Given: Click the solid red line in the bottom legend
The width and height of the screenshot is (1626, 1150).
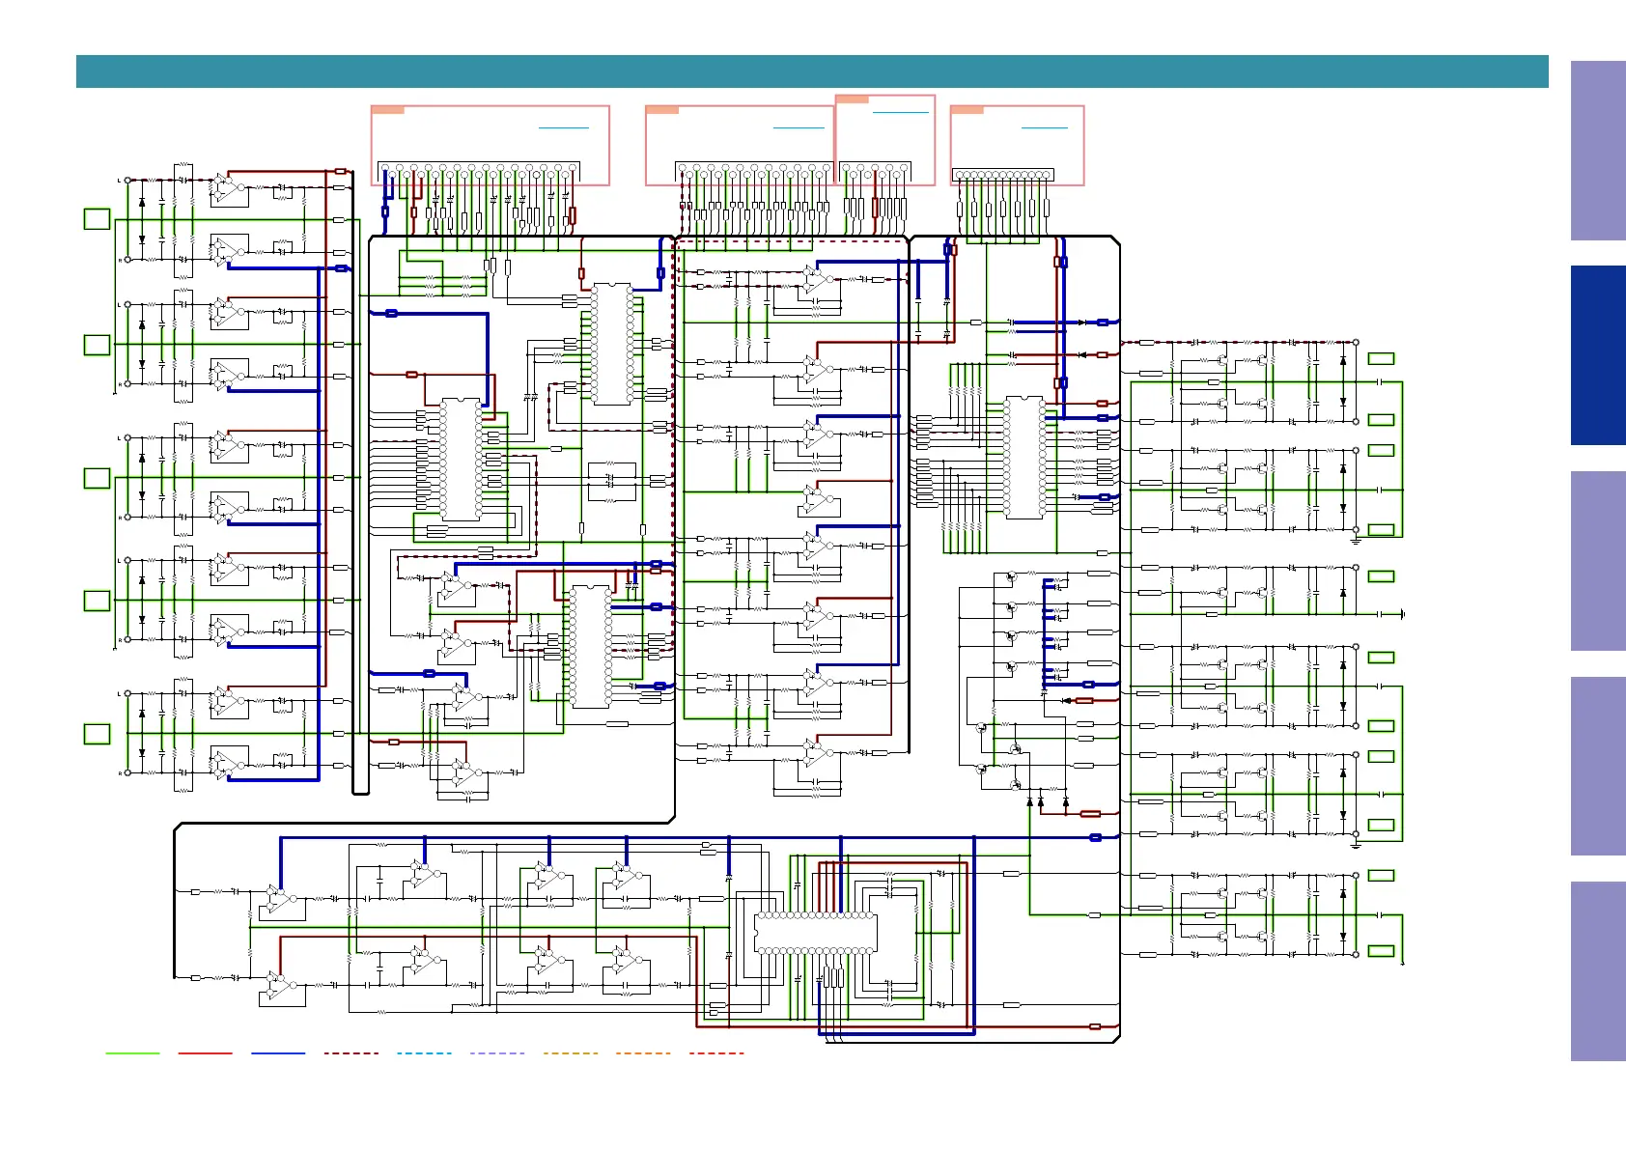Looking at the screenshot, I should [206, 1053].
